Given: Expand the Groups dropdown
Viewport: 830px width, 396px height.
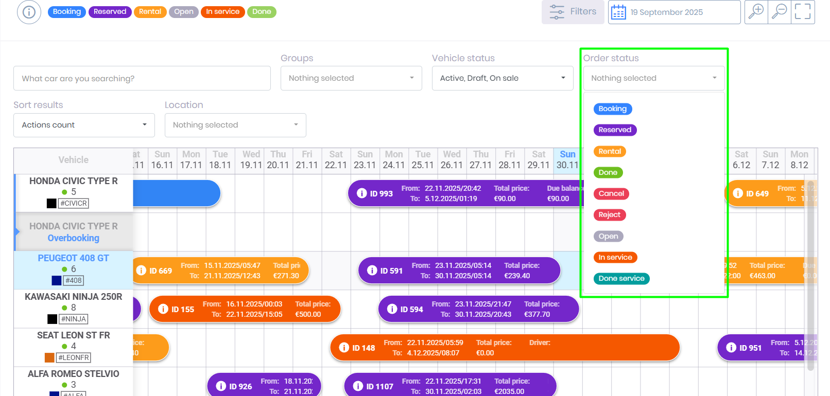Looking at the screenshot, I should point(351,78).
